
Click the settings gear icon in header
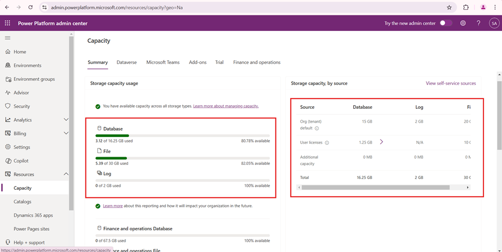click(x=463, y=23)
